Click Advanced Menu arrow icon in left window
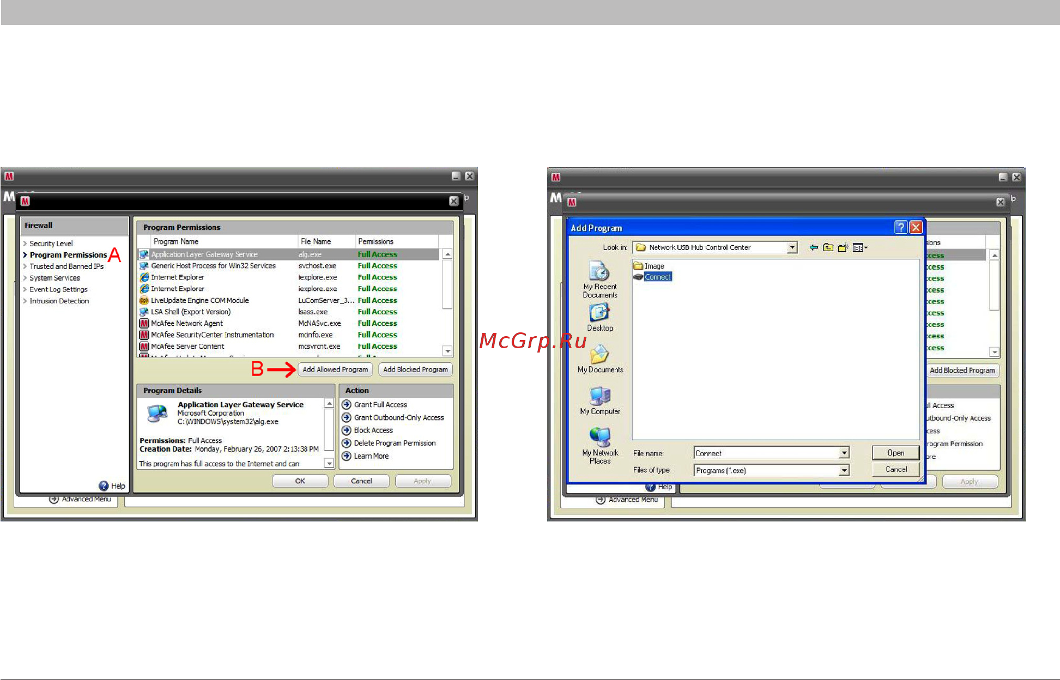The height and width of the screenshot is (680, 1060). 53,499
